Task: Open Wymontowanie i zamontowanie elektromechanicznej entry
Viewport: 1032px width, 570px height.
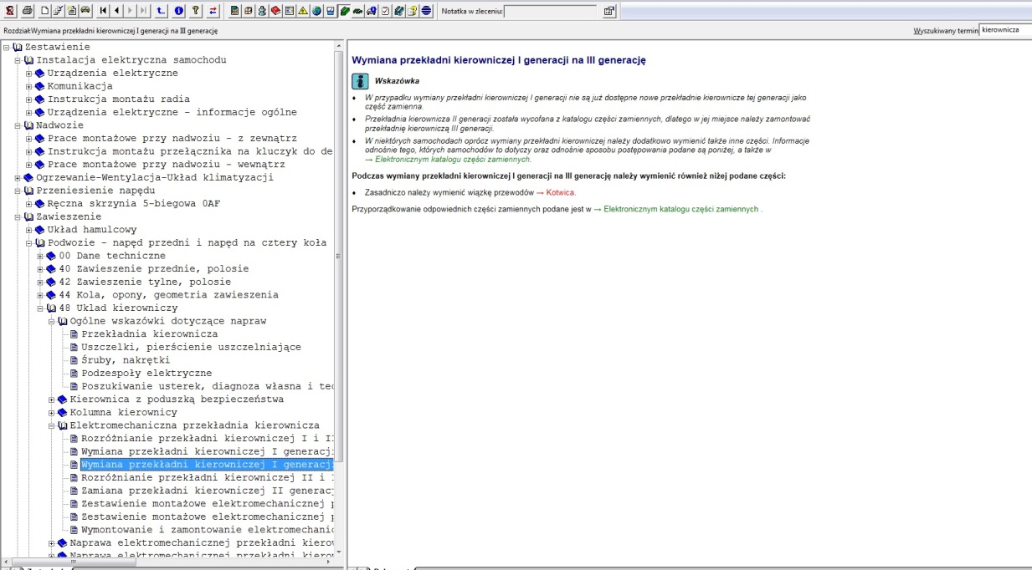Action: coord(208,530)
